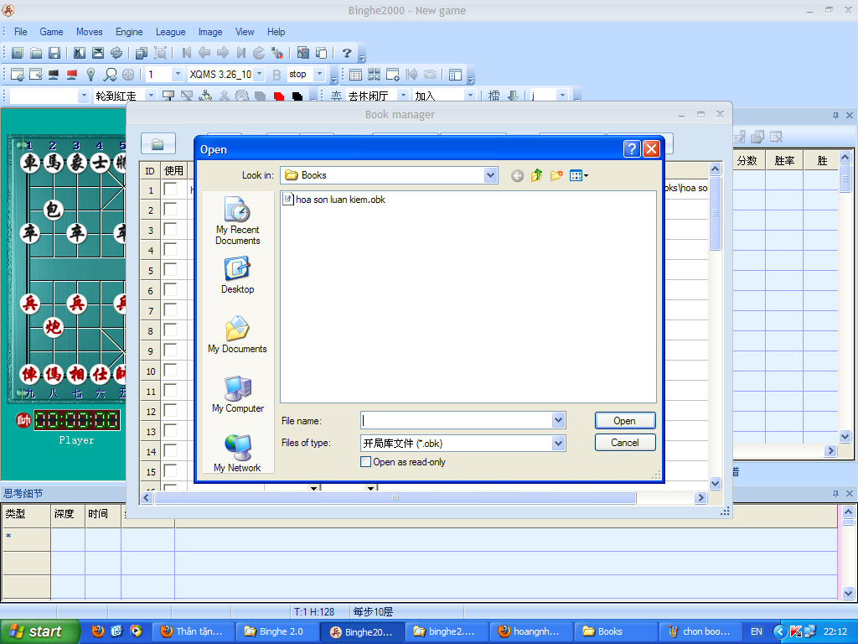Go up one folder level in Open dialog
858x644 pixels.
(537, 175)
